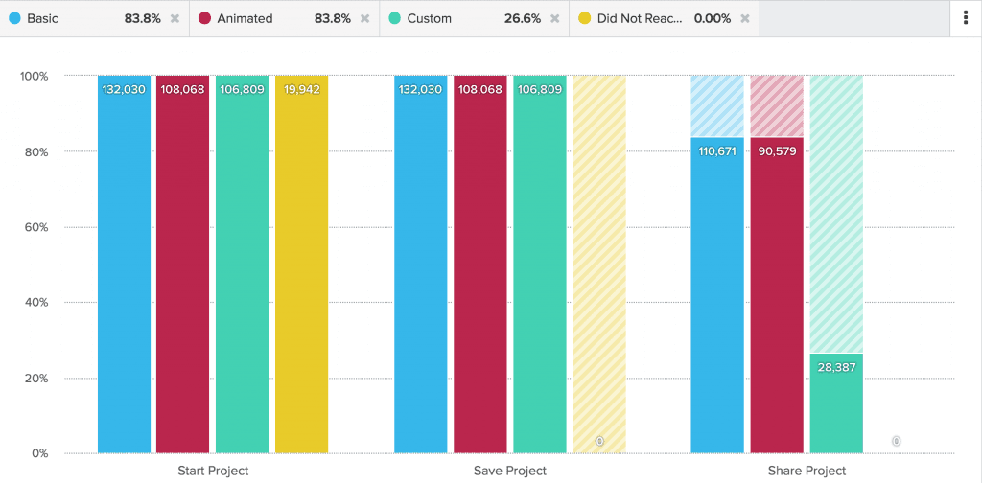Select the Start Project step label

(x=213, y=471)
